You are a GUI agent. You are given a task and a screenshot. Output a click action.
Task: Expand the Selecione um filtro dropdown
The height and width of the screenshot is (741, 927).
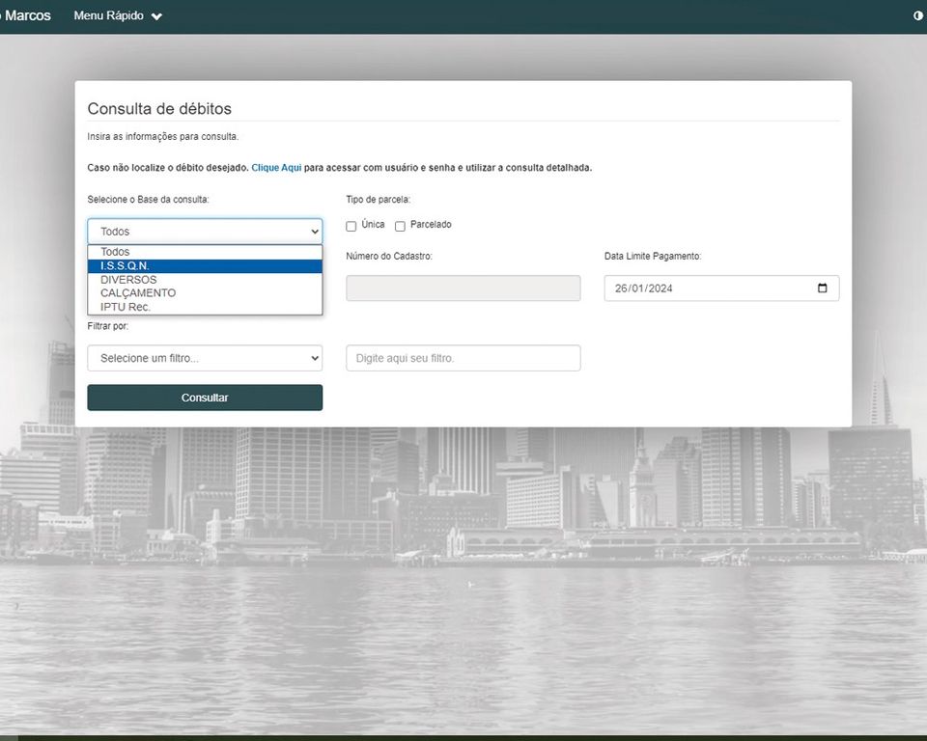pos(205,358)
